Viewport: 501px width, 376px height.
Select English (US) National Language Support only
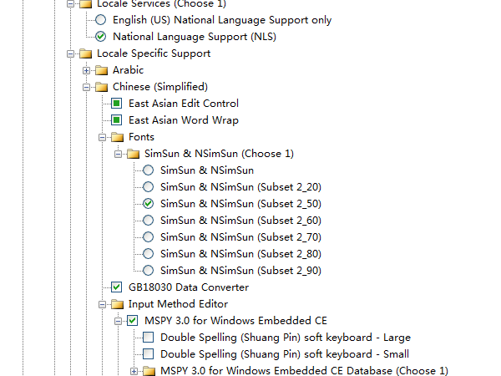point(101,19)
